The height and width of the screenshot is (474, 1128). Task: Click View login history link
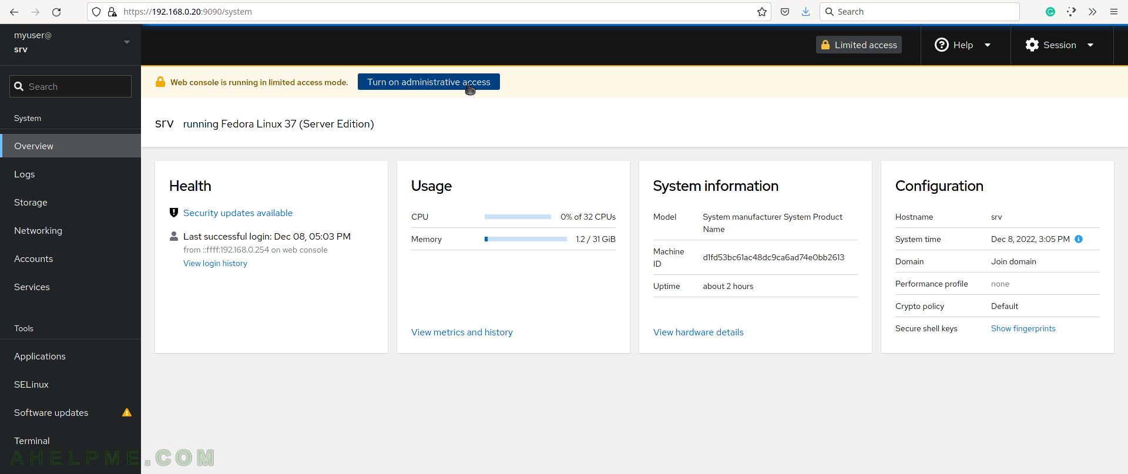(x=215, y=263)
